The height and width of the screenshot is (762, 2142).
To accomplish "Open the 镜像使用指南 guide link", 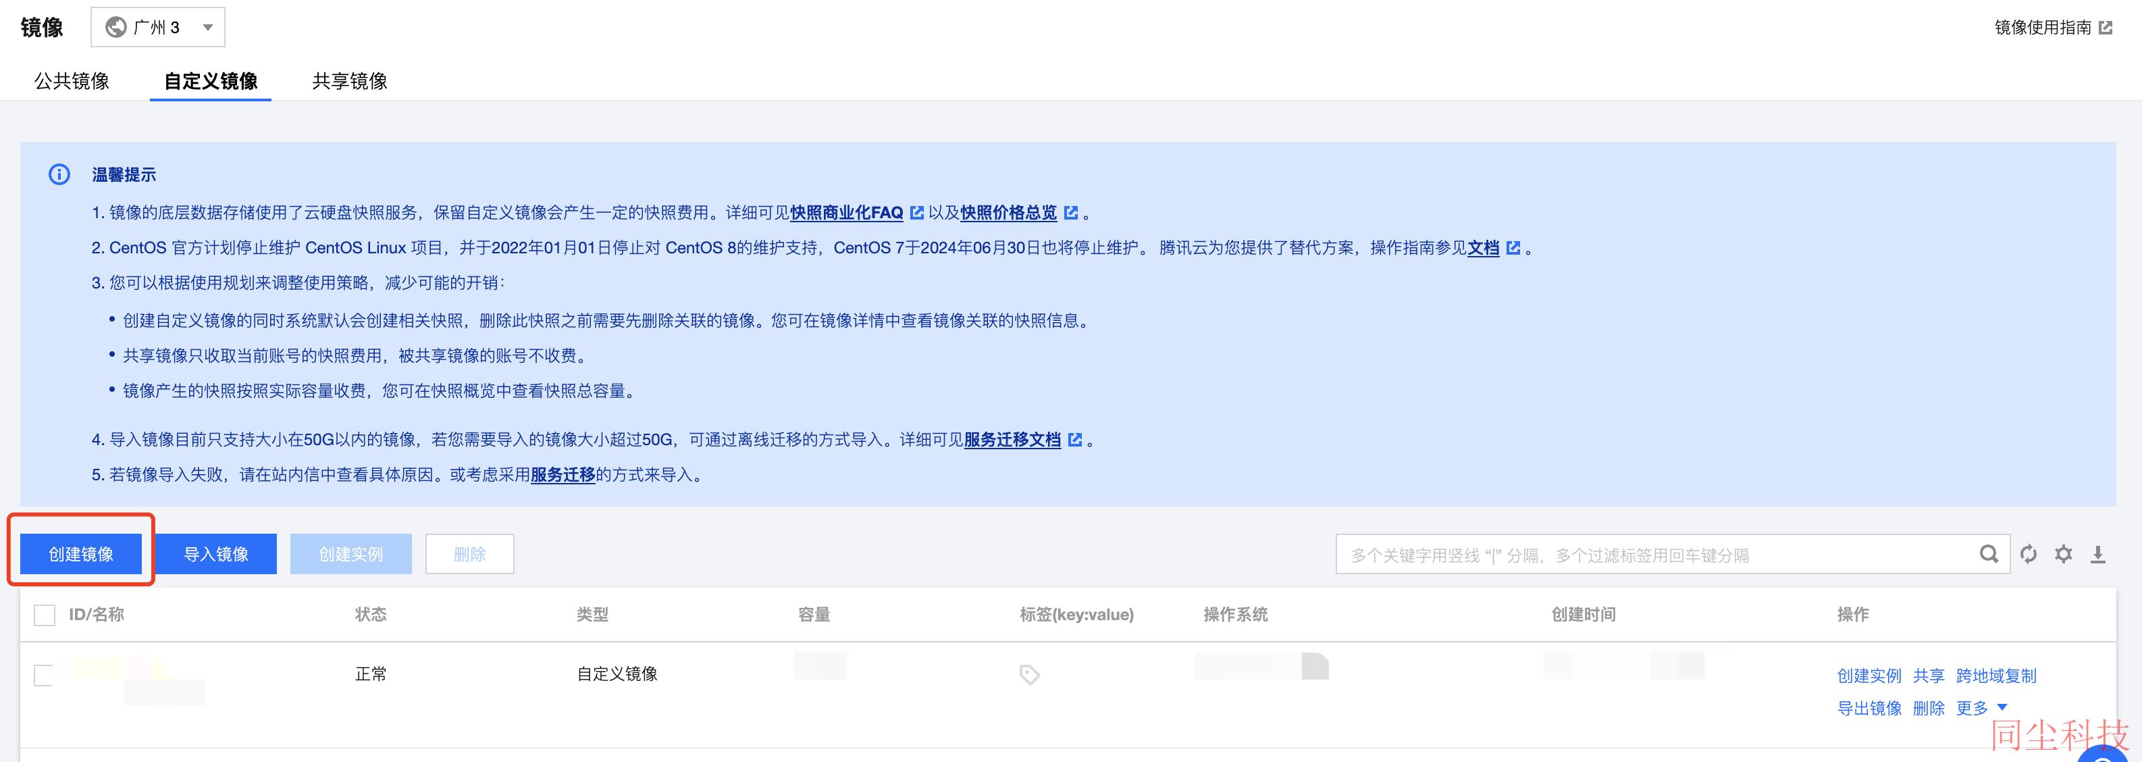I will click(2042, 28).
